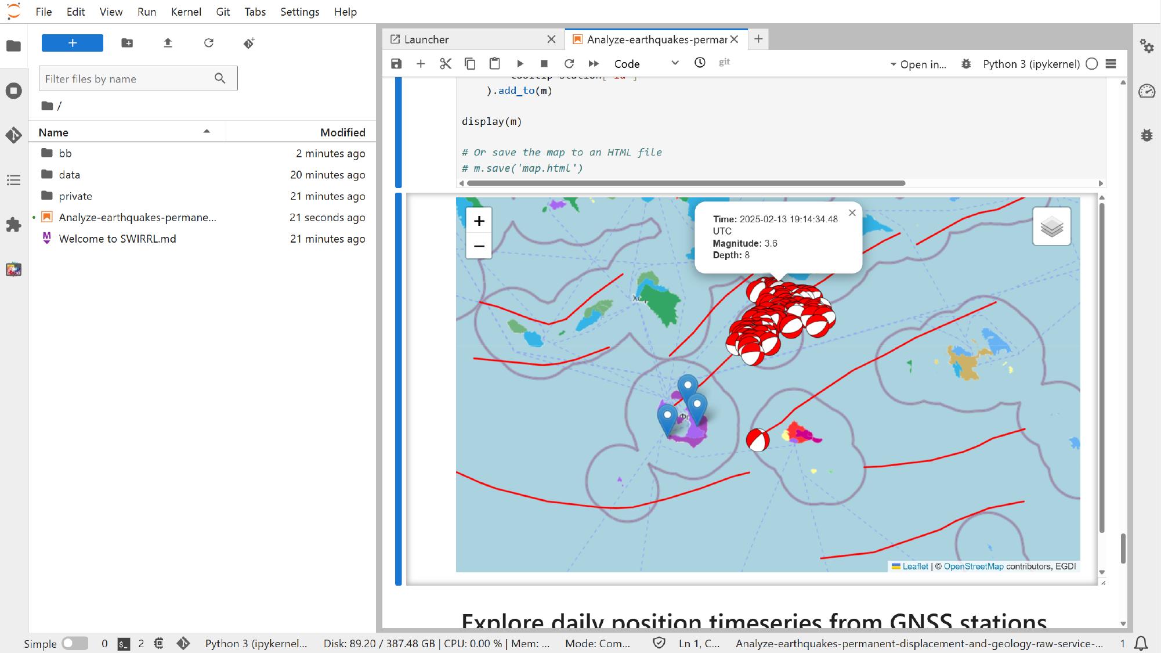Cut the selected notebook cell
The width and height of the screenshot is (1161, 653).
pyautogui.click(x=445, y=64)
